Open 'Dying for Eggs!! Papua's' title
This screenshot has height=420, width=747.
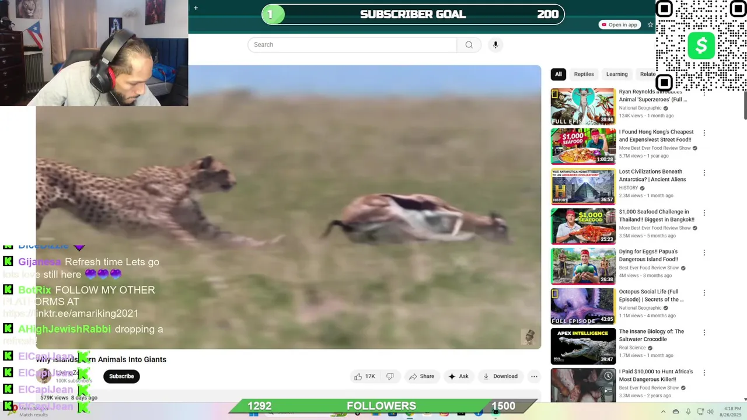click(648, 256)
